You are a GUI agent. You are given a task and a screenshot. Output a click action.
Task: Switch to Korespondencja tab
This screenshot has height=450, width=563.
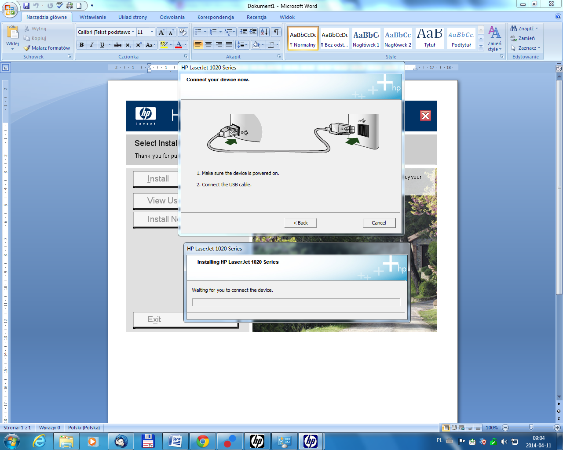click(x=216, y=17)
